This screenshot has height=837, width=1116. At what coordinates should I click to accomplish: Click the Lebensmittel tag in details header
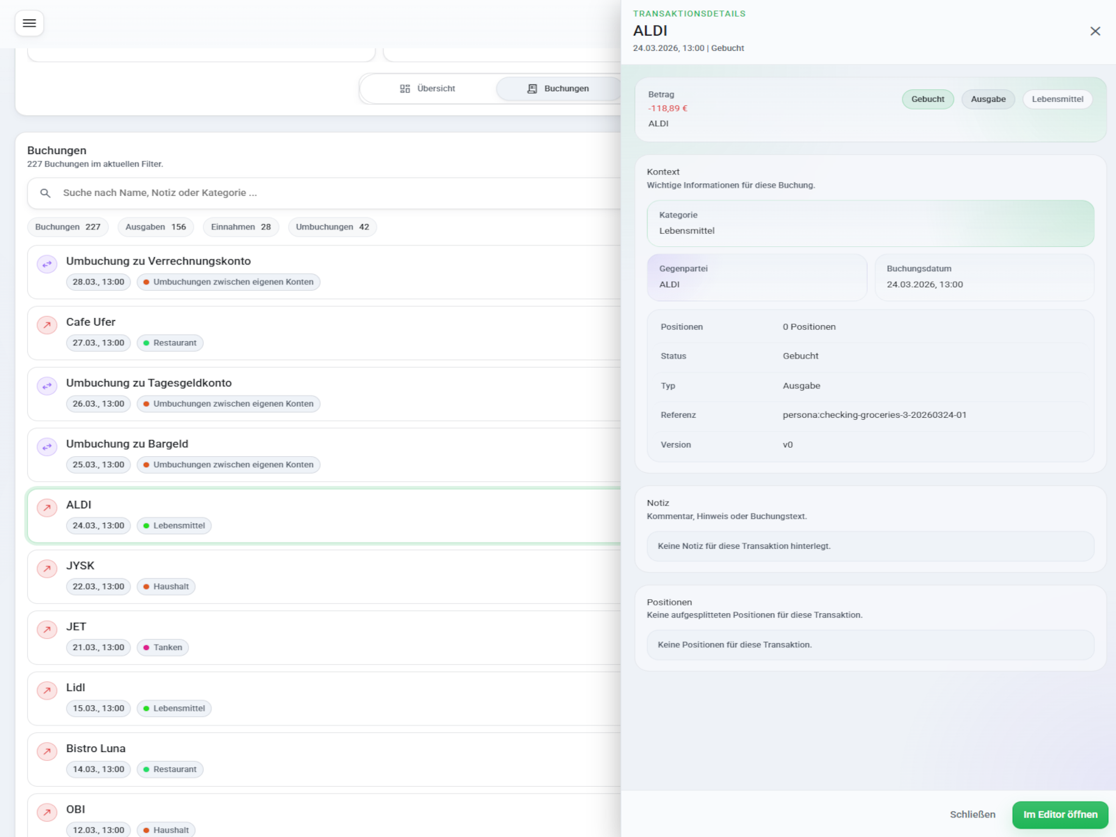click(1057, 99)
